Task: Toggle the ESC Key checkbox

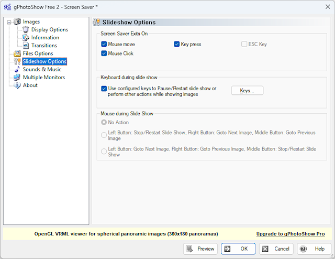Action: click(244, 44)
